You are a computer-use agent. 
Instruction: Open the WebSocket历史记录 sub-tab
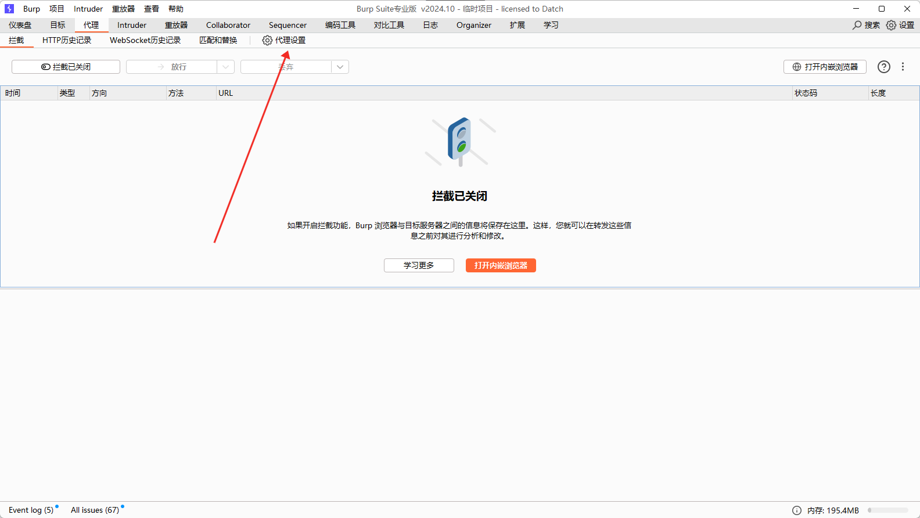click(145, 40)
